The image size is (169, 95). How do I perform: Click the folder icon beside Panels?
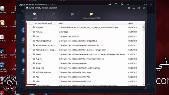coord(34,54)
